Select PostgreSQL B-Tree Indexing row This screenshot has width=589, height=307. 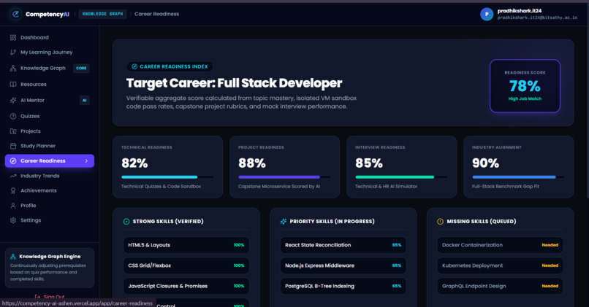click(343, 286)
